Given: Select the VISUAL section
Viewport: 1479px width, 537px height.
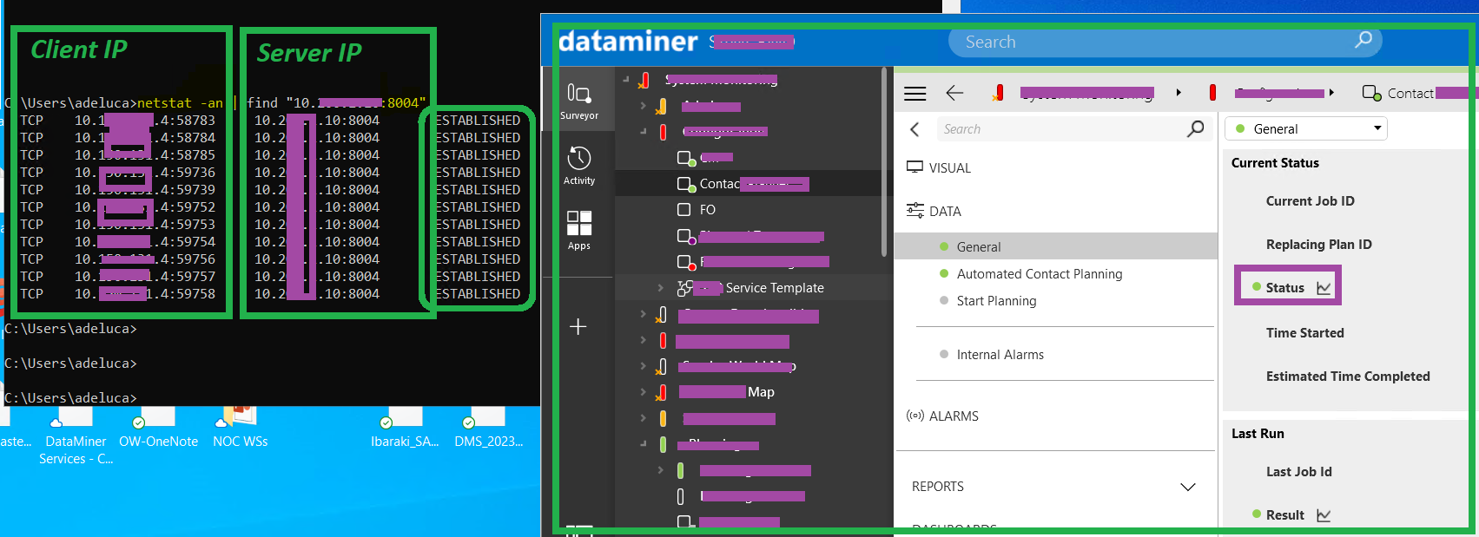Looking at the screenshot, I should point(950,167).
